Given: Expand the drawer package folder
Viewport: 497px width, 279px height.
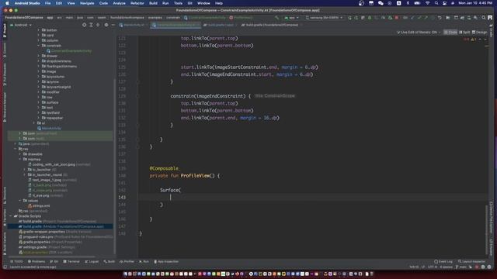Looking at the screenshot, I should [x=39, y=56].
